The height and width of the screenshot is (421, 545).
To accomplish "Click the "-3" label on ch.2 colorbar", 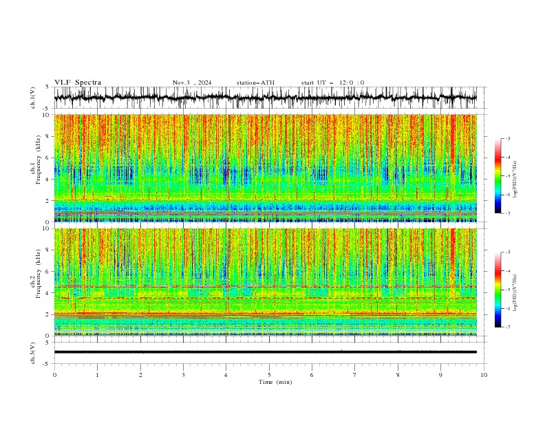I will 508,252.
